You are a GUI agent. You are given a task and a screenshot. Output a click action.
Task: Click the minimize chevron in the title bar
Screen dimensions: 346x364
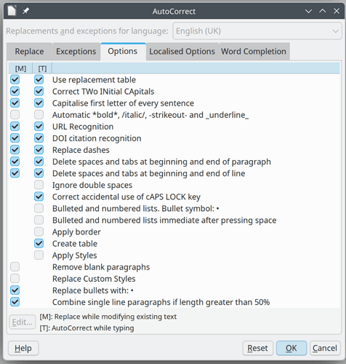pyautogui.click(x=308, y=11)
